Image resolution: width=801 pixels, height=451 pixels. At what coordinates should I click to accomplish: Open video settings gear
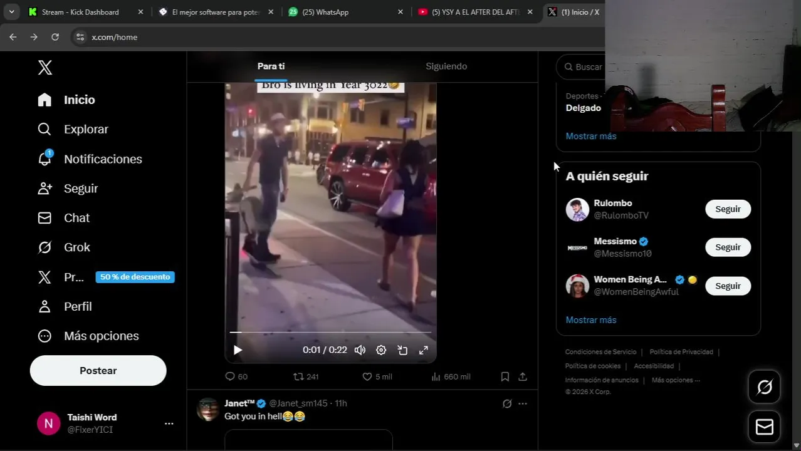pos(381,350)
